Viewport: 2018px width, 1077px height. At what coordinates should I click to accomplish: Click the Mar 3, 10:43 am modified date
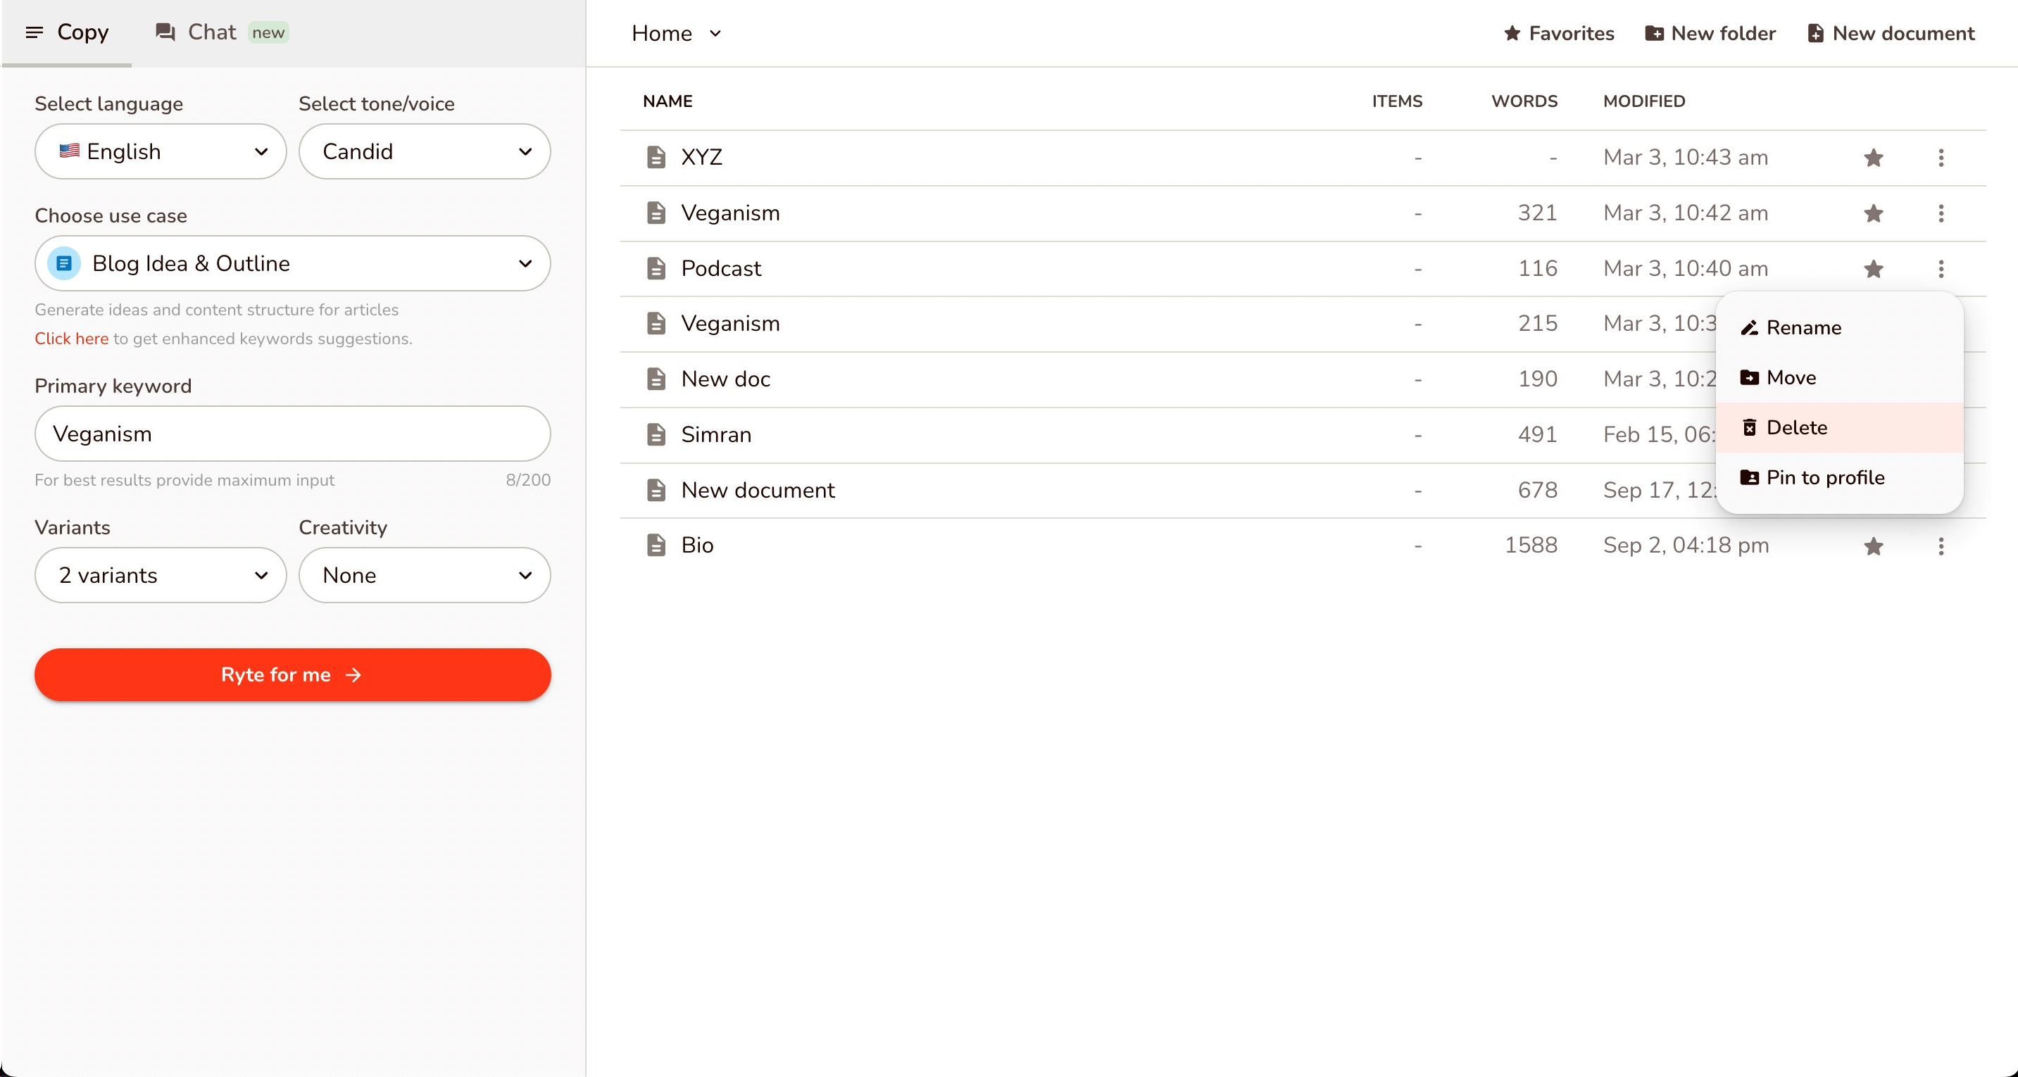[x=1685, y=158]
